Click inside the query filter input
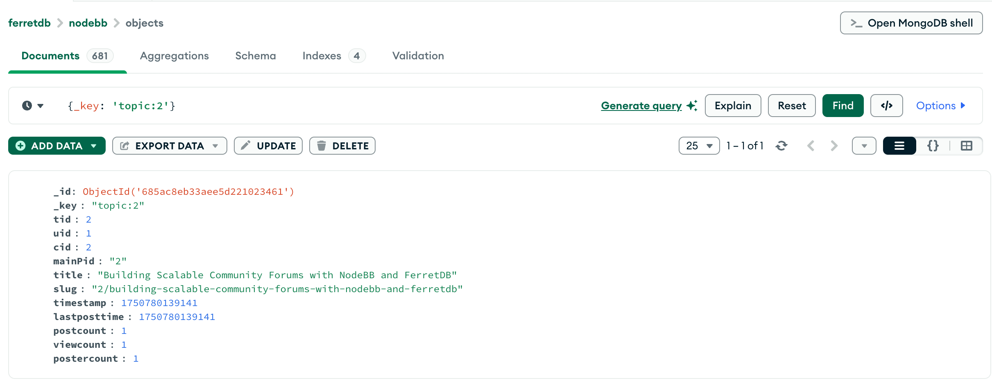 (246, 106)
